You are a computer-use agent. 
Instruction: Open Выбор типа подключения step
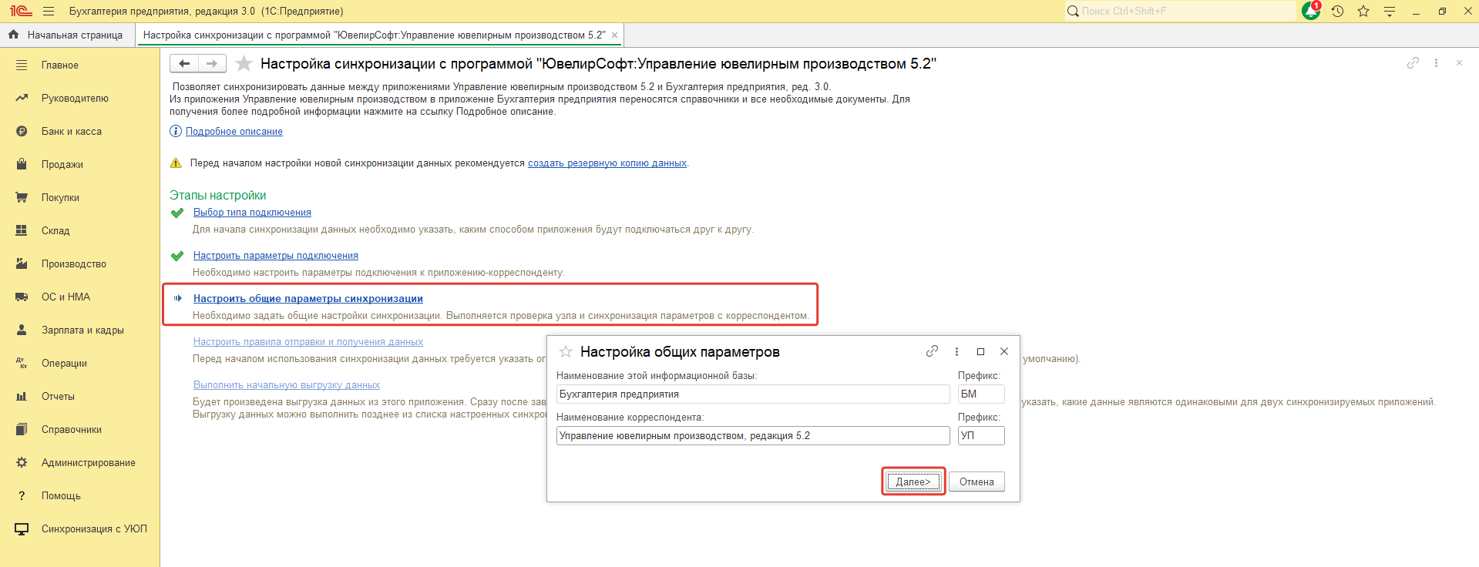point(252,213)
